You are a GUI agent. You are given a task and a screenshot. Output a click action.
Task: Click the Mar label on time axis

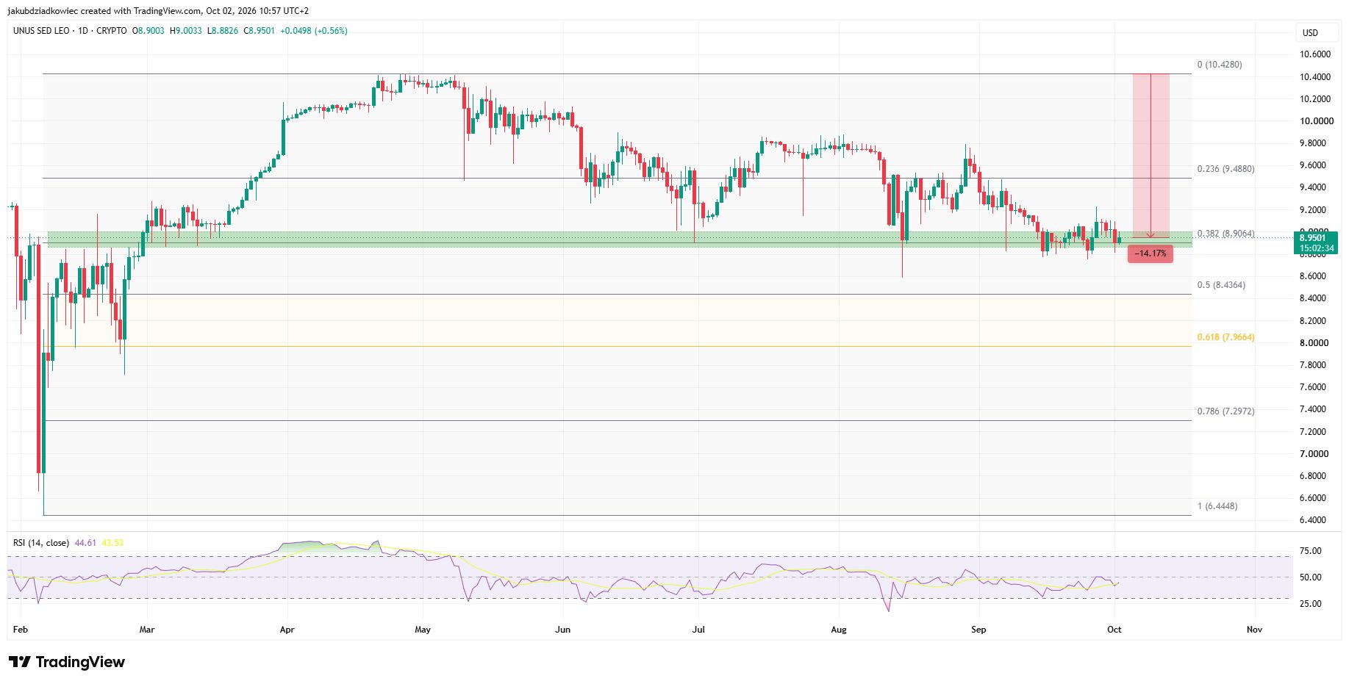(147, 630)
